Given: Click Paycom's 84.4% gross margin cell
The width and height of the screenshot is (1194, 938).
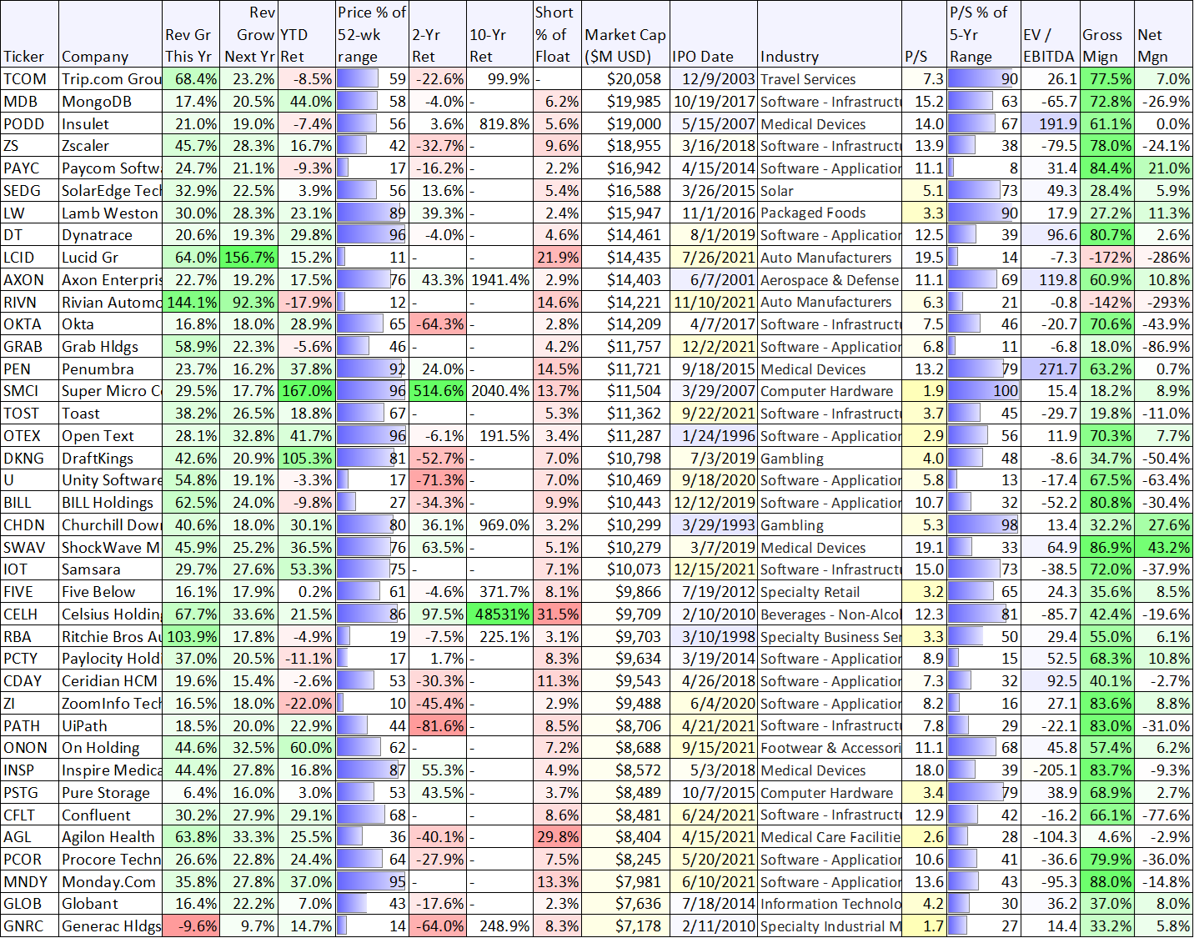Looking at the screenshot, I should click(x=1107, y=168).
